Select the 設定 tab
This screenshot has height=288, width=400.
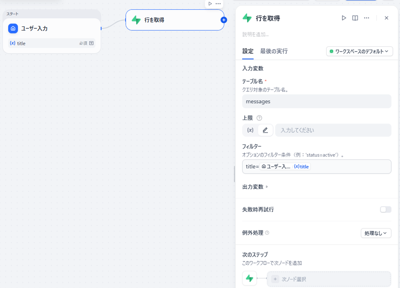[248, 51]
